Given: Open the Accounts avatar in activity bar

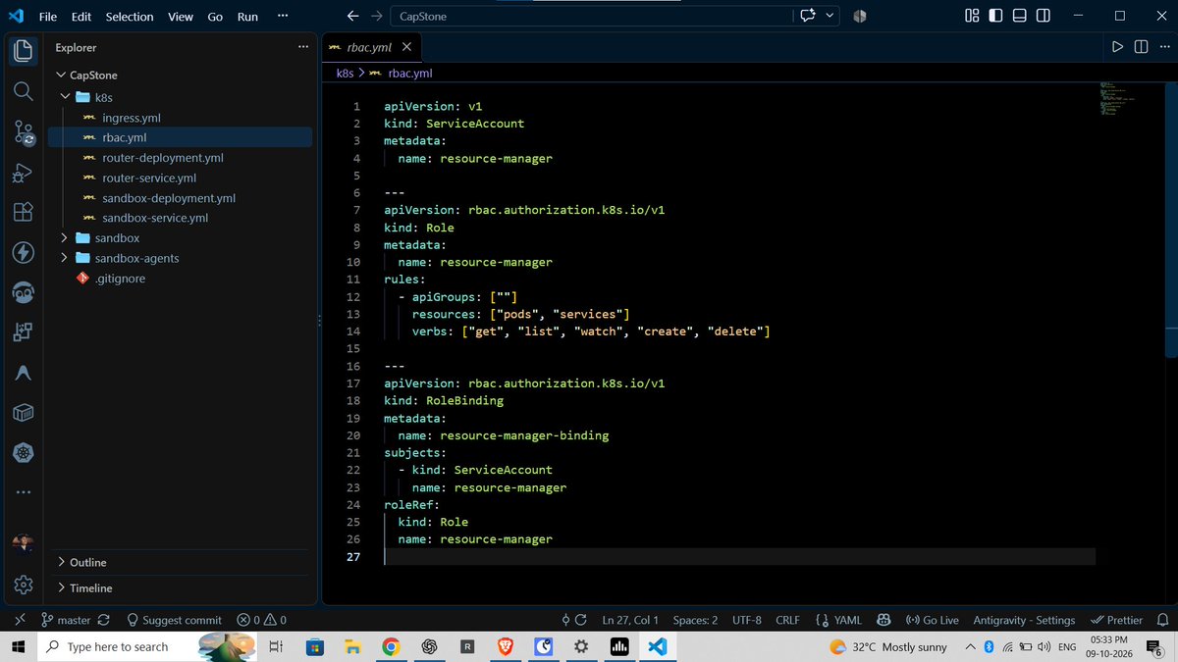Looking at the screenshot, I should click(x=24, y=544).
